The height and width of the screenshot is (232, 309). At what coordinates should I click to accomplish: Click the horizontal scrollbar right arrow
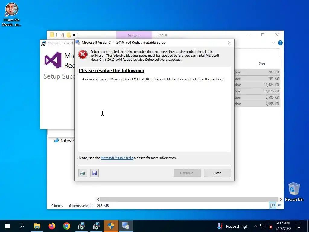coord(281,199)
